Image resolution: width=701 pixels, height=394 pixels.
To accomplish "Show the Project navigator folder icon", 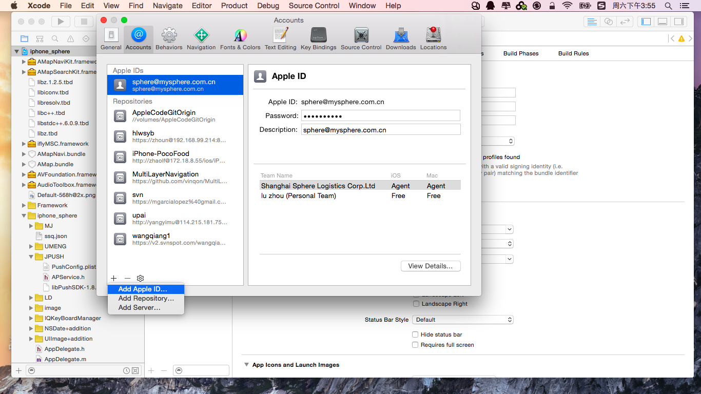I will point(24,38).
